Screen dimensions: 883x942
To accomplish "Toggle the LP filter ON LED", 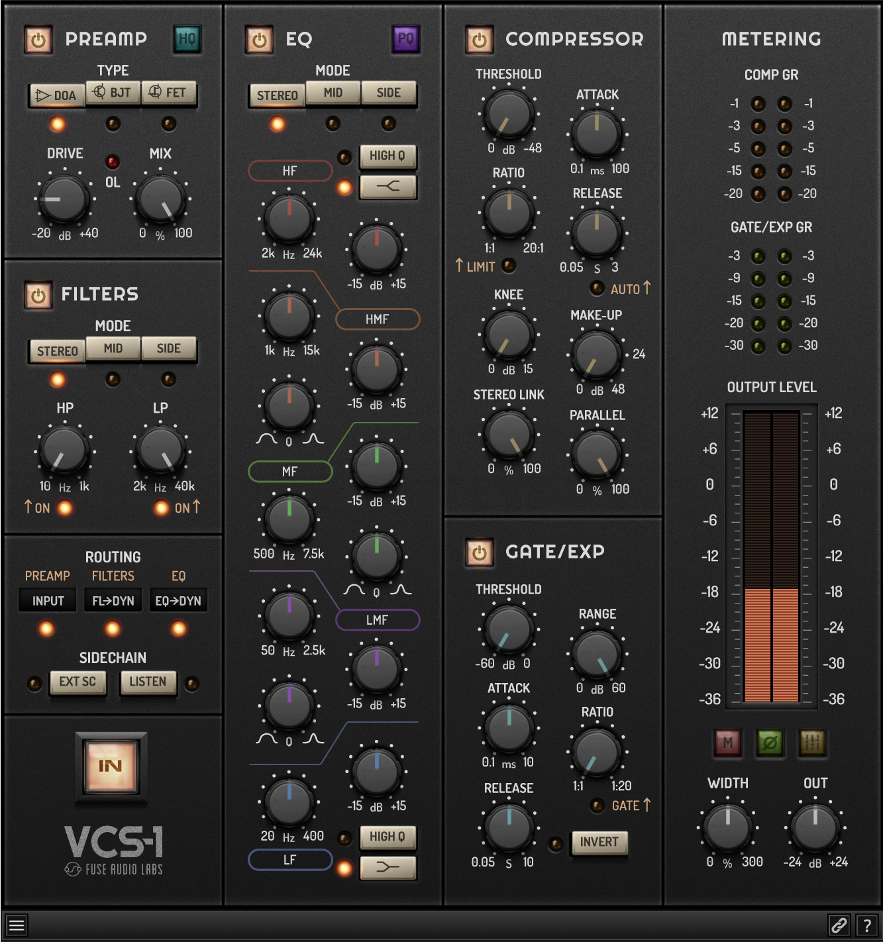I will [161, 508].
